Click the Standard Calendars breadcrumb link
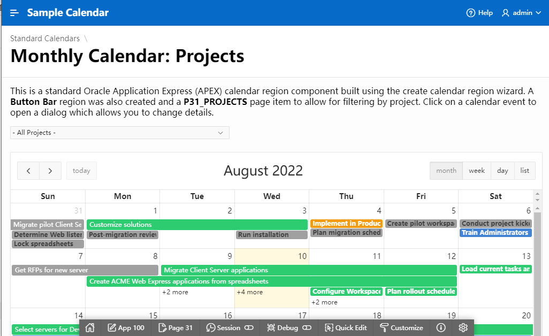This screenshot has width=549, height=336. (45, 39)
